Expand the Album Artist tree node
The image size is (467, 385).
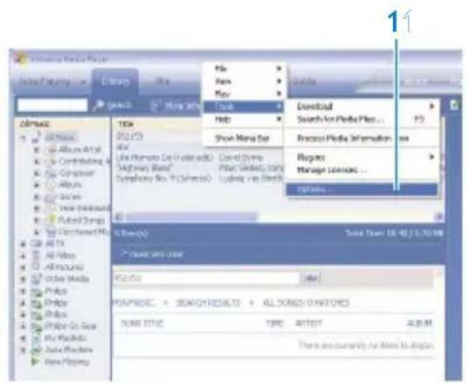pos(37,149)
